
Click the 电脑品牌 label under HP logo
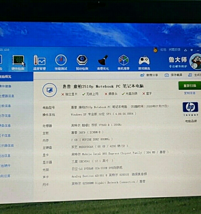[191, 121]
